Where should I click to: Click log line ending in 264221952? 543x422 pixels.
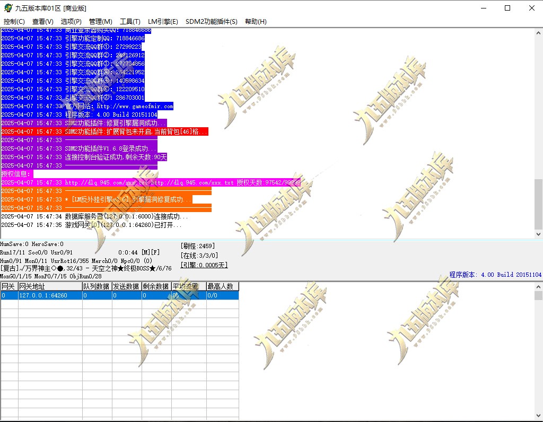click(73, 72)
